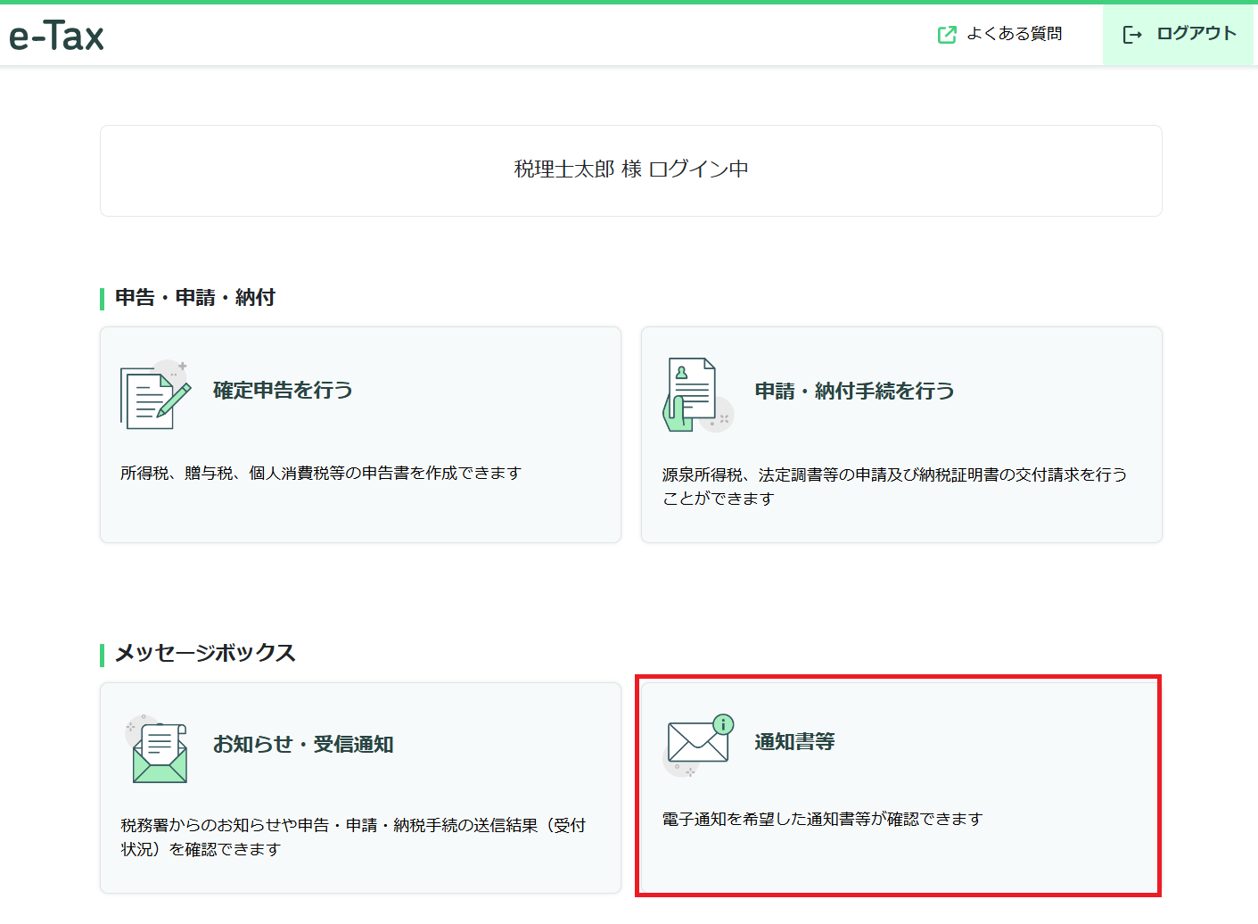Click the 税理士太郎 様 ログイン中 banner
The height and width of the screenshot is (924, 1258).
(630, 169)
